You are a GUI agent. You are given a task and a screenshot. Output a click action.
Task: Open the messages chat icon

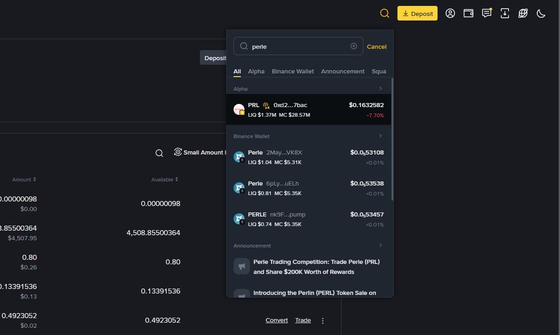coord(487,13)
